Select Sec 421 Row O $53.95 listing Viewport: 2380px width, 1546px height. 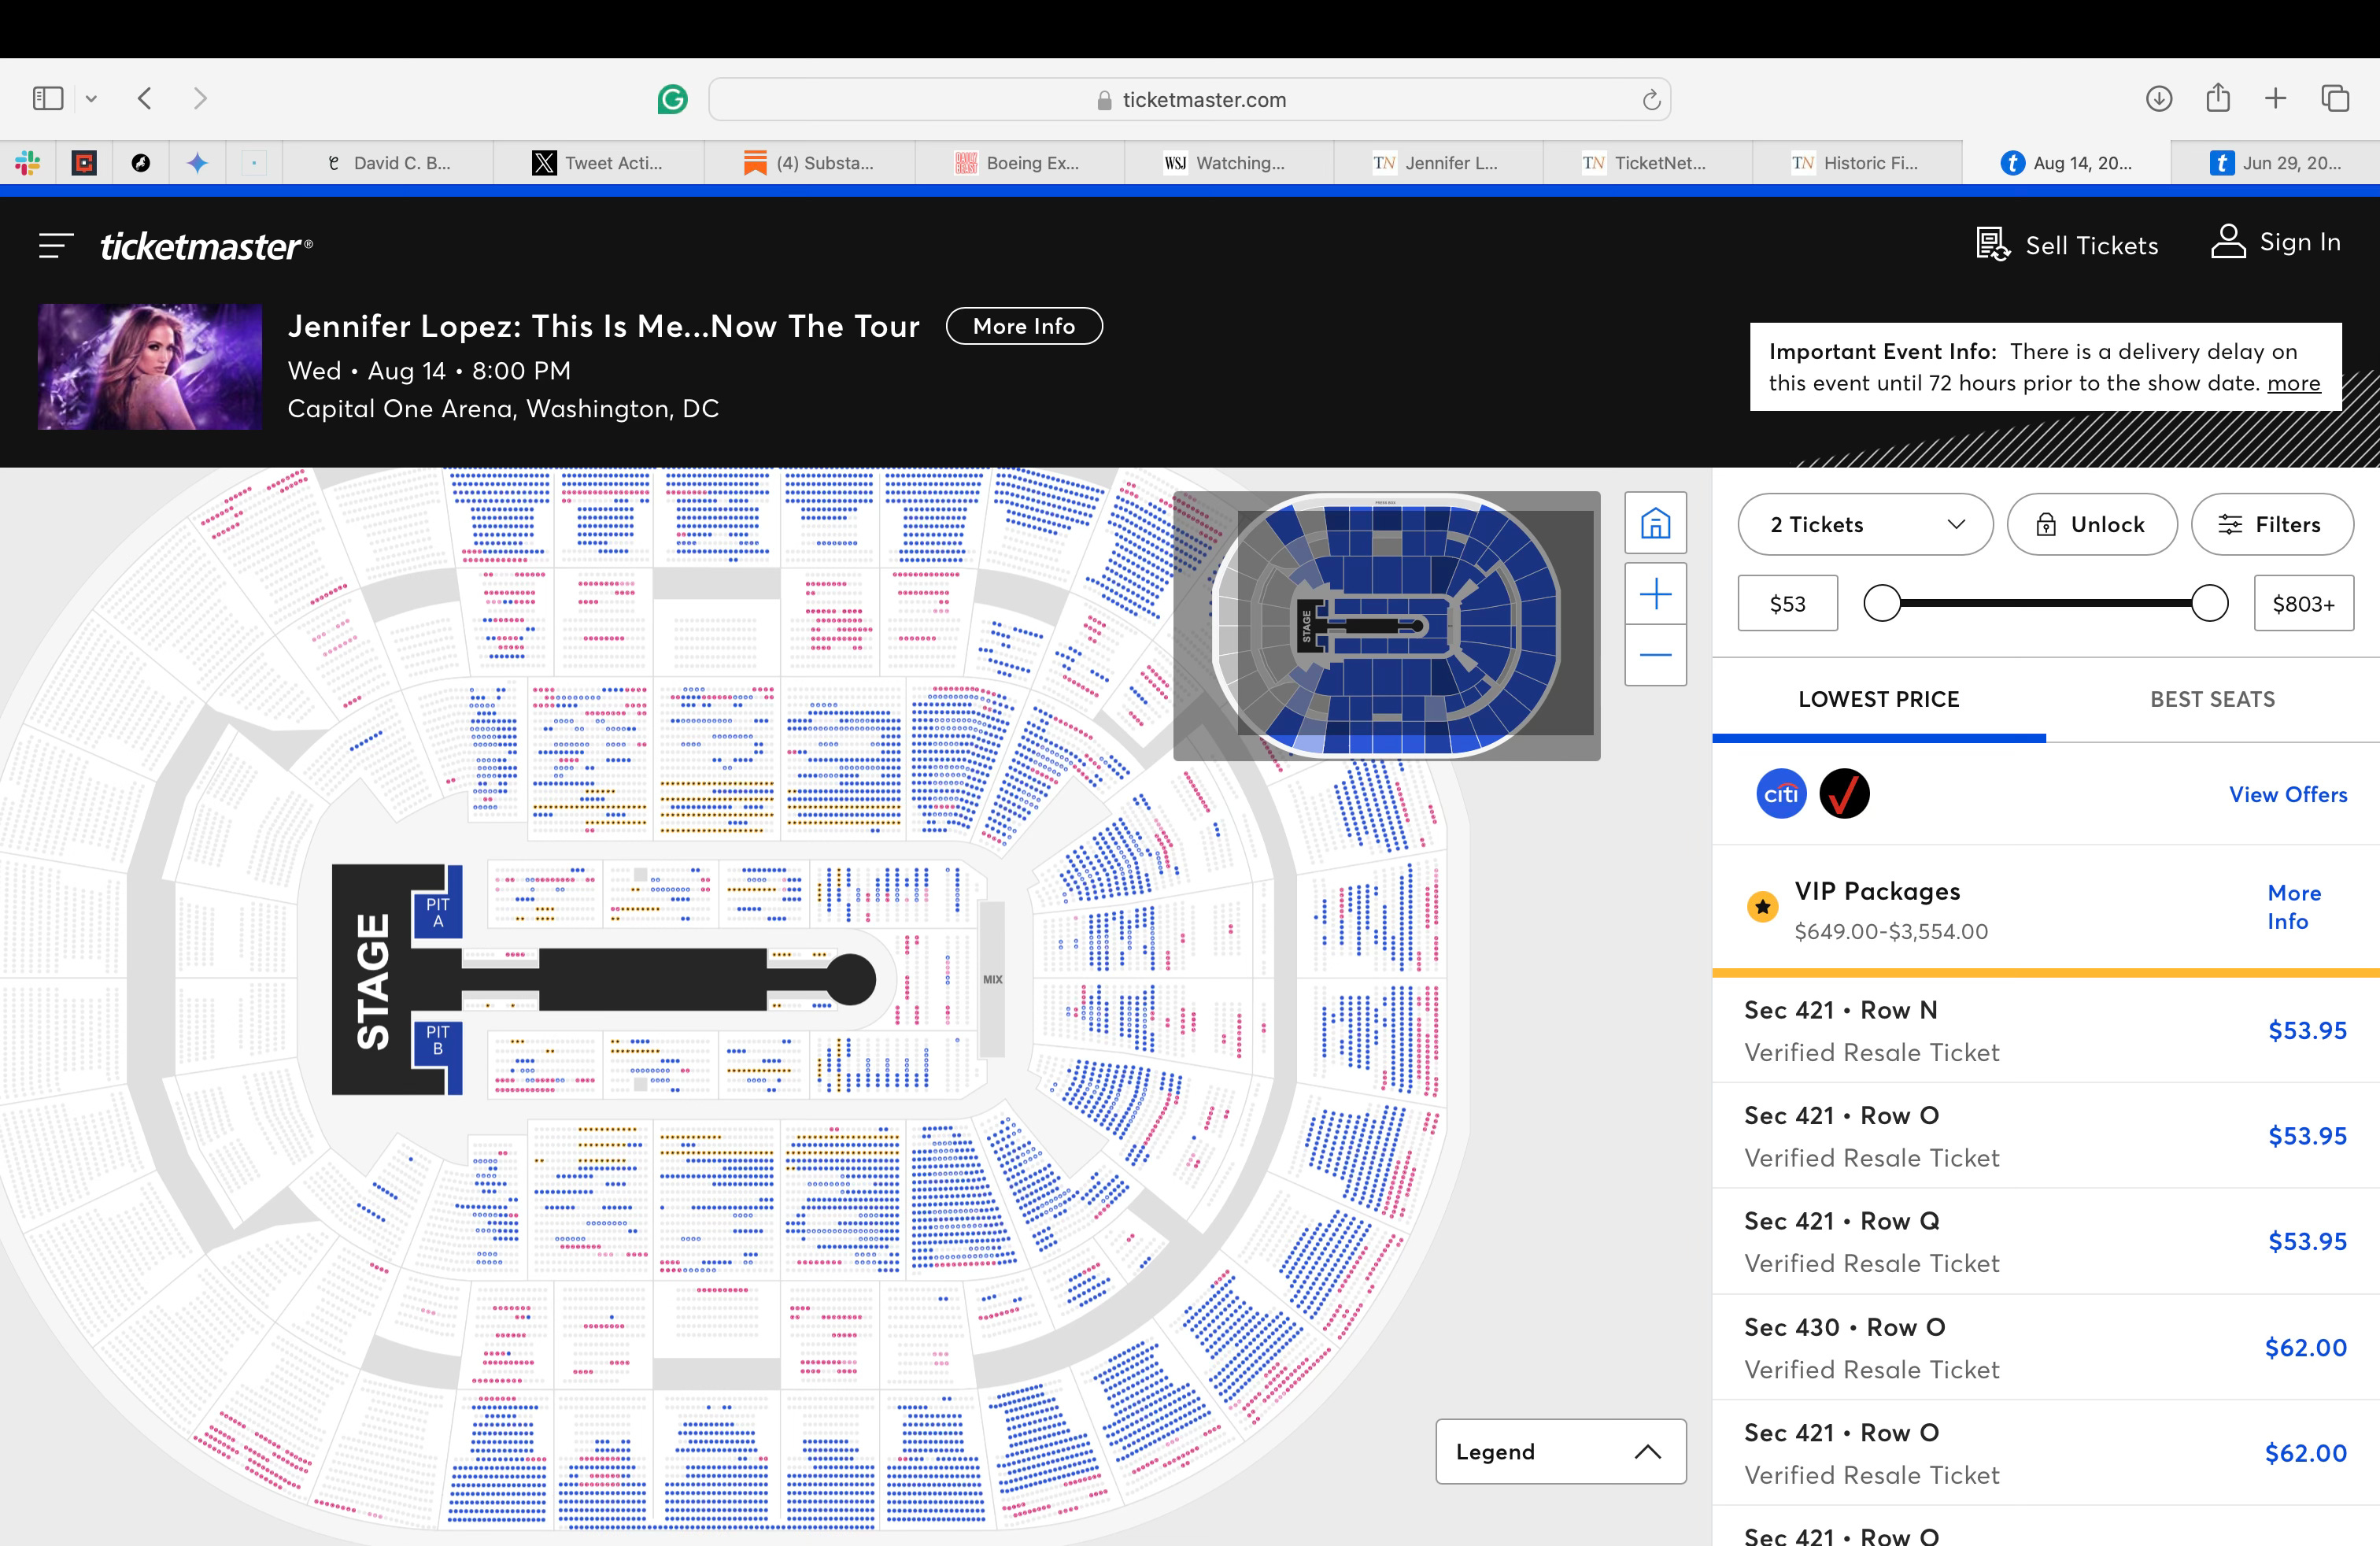[x=2046, y=1136]
